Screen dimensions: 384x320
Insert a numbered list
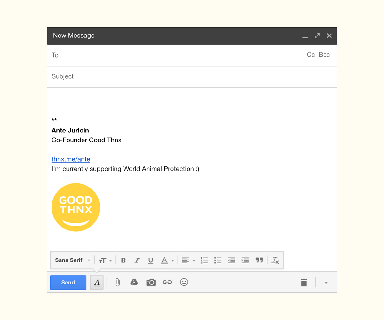click(204, 260)
